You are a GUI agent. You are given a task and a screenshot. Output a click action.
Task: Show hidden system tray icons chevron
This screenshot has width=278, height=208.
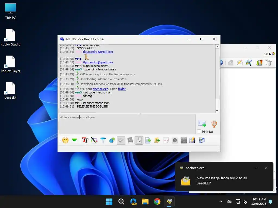pyautogui.click(x=221, y=201)
